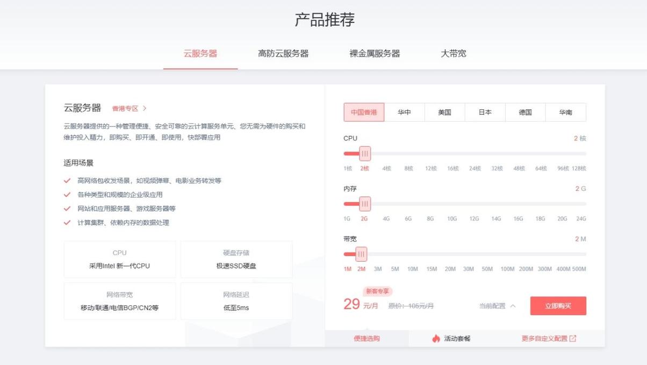Click the chevron beside 香港专区
The image size is (647, 365).
click(145, 108)
